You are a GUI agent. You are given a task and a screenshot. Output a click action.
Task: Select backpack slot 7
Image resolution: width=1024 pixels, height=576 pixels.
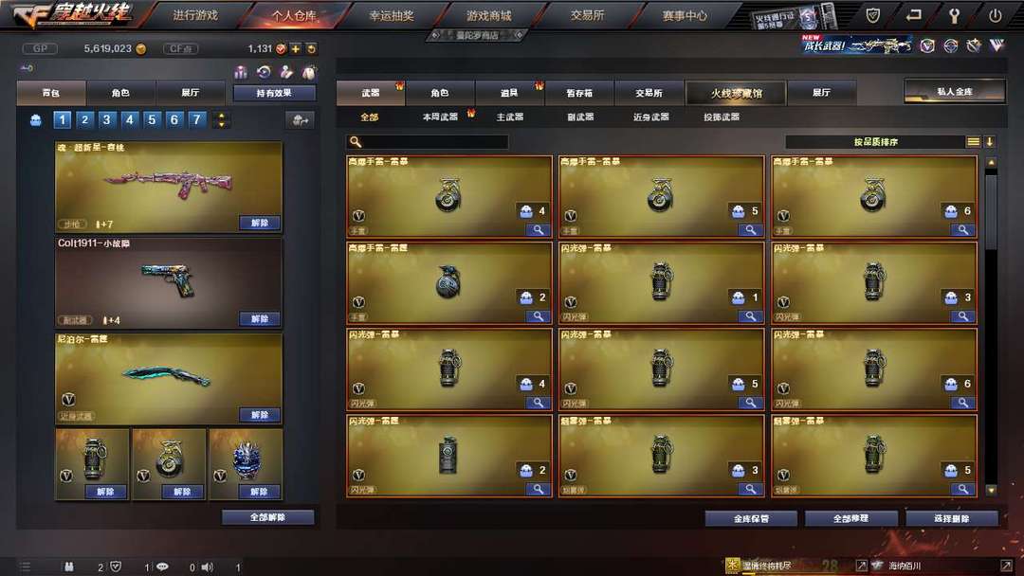pyautogui.click(x=196, y=119)
